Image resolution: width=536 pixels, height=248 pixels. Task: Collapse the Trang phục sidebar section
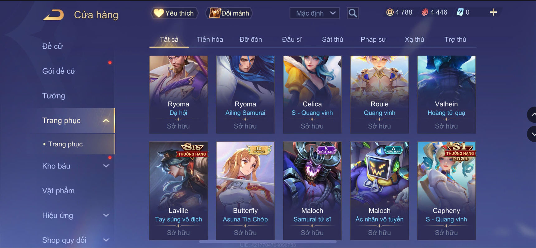(106, 121)
